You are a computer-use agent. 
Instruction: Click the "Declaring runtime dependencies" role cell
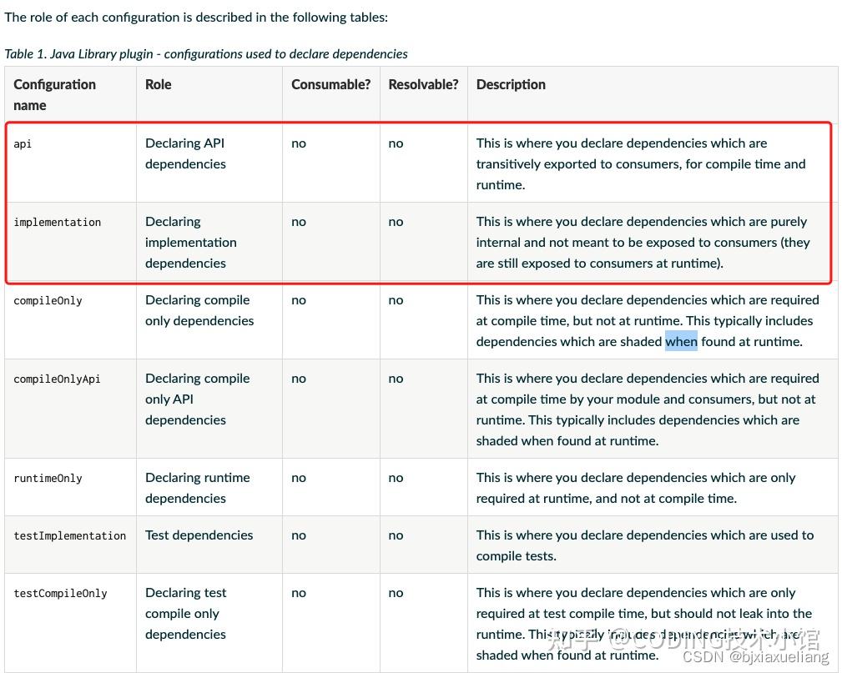click(198, 488)
